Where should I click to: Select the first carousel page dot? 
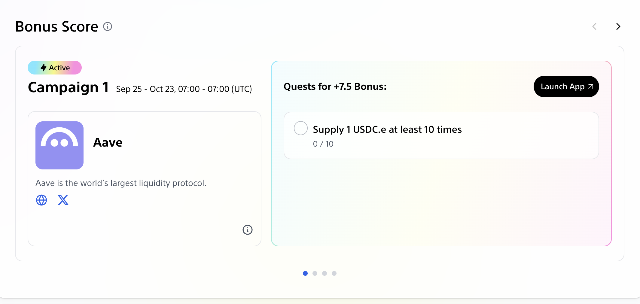click(305, 273)
